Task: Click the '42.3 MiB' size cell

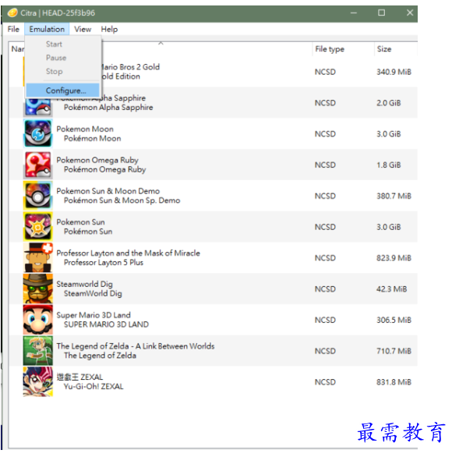Action: click(391, 289)
